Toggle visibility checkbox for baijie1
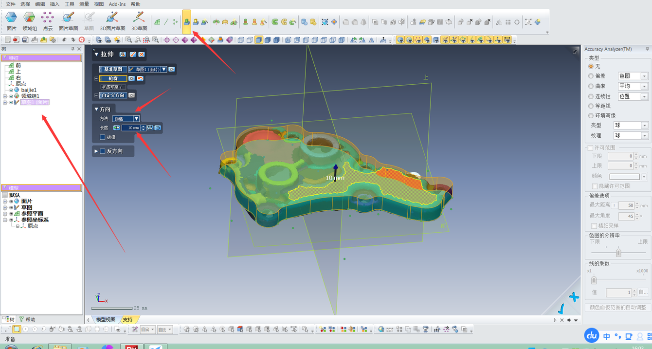 pos(11,90)
